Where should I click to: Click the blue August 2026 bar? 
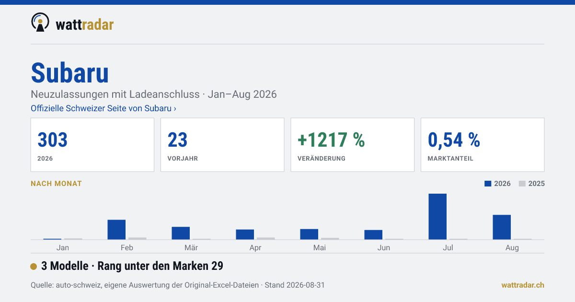click(502, 227)
